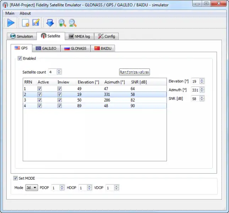Minimize the simulator window
This screenshot has width=229, height=213.
pyautogui.click(x=197, y=4)
